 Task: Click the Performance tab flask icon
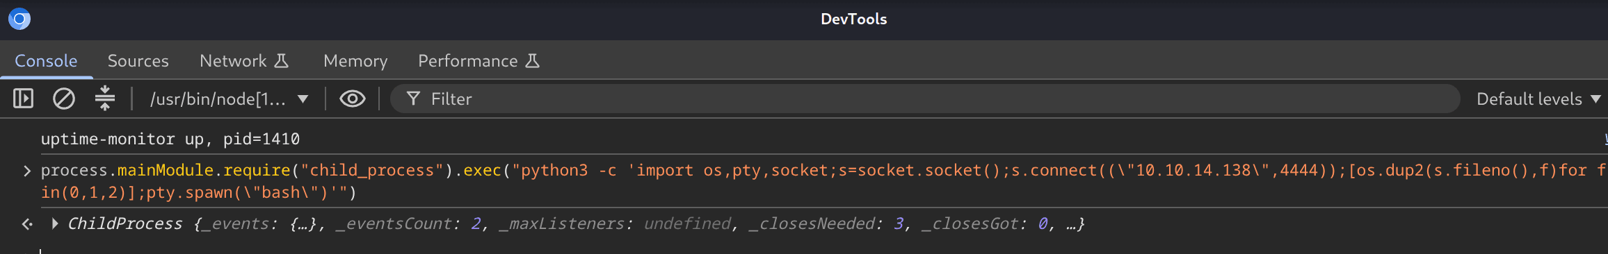click(x=533, y=61)
